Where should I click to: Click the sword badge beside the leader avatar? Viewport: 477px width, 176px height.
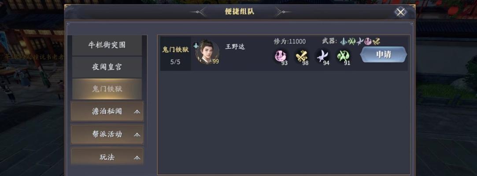click(196, 45)
